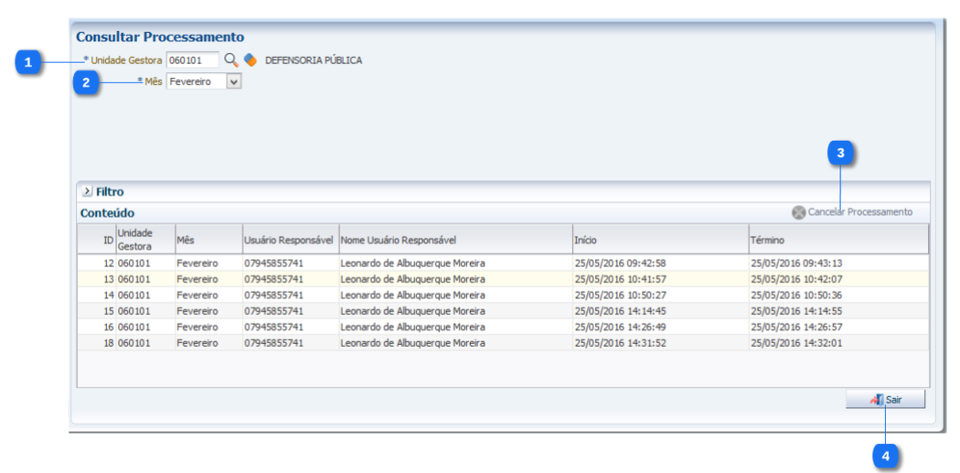960x473 pixels.
Task: Sort by the Início column header
Action: point(659,240)
